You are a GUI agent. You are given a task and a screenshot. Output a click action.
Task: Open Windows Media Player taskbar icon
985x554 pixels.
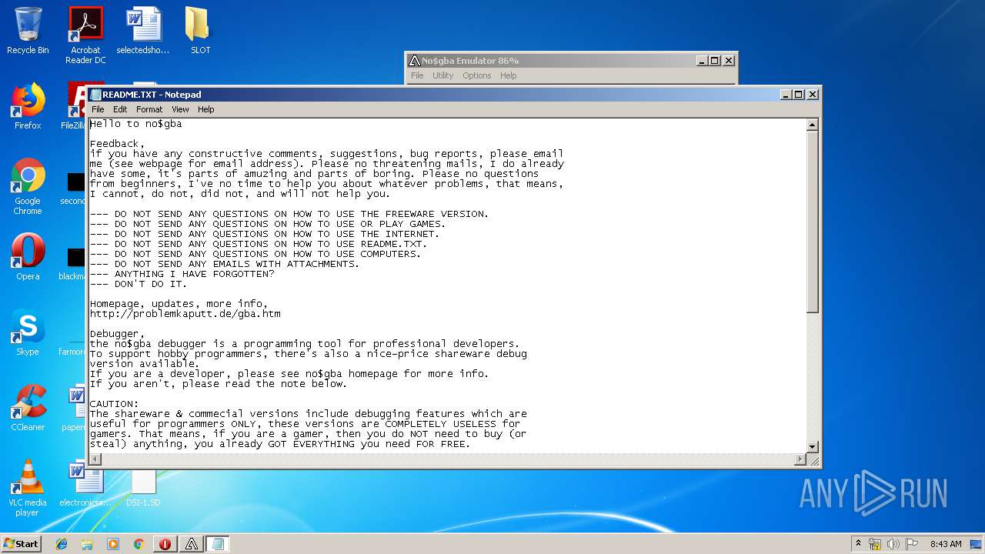(113, 544)
